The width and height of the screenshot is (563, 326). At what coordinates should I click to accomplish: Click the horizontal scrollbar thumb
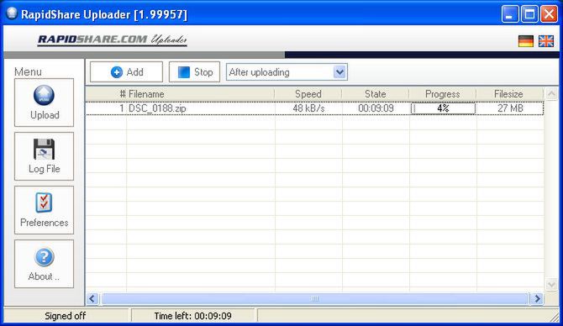click(x=315, y=298)
